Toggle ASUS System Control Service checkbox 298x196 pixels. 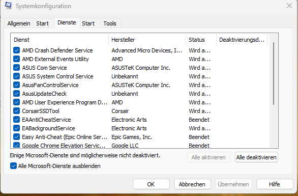17,76
